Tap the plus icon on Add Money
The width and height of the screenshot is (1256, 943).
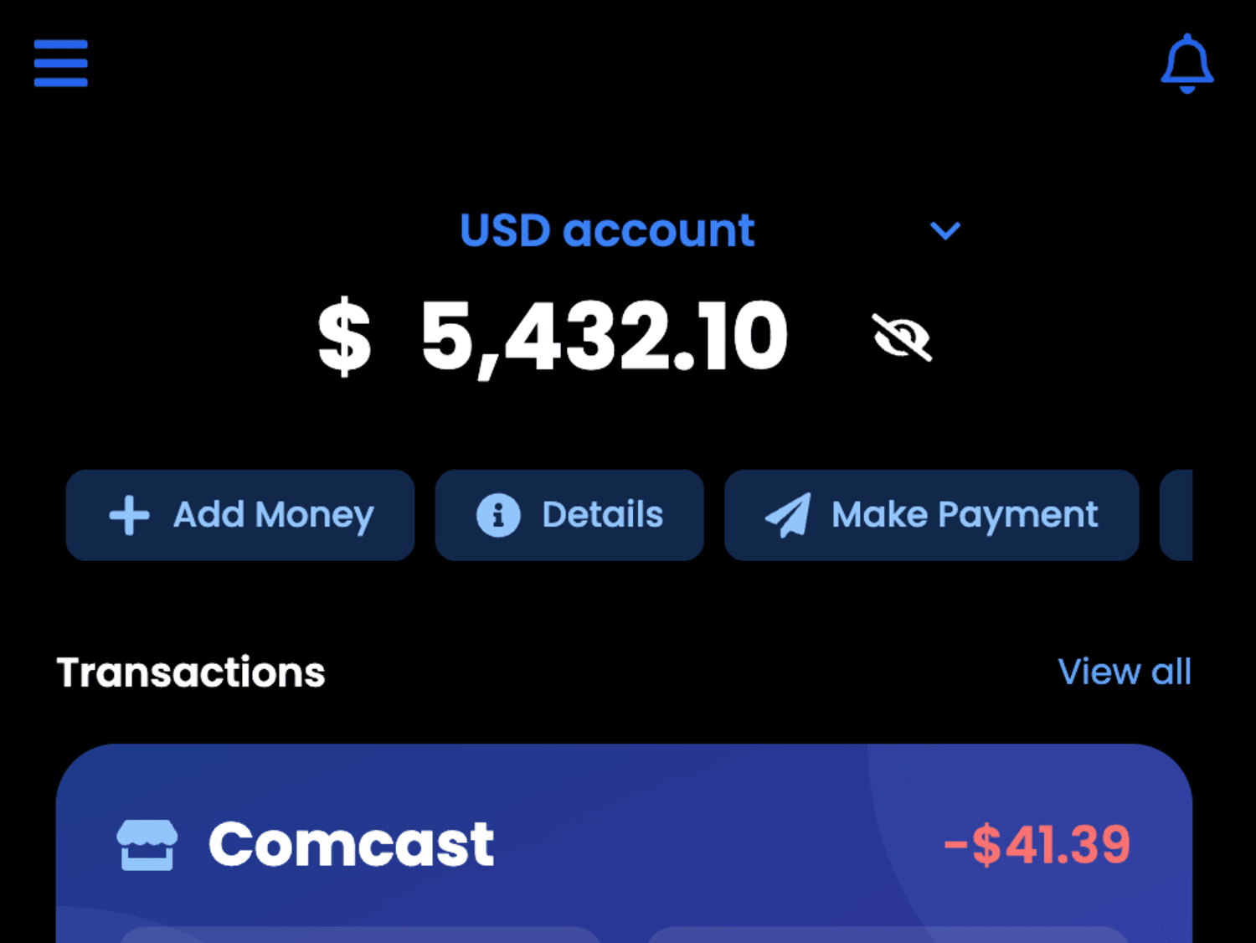[129, 515]
